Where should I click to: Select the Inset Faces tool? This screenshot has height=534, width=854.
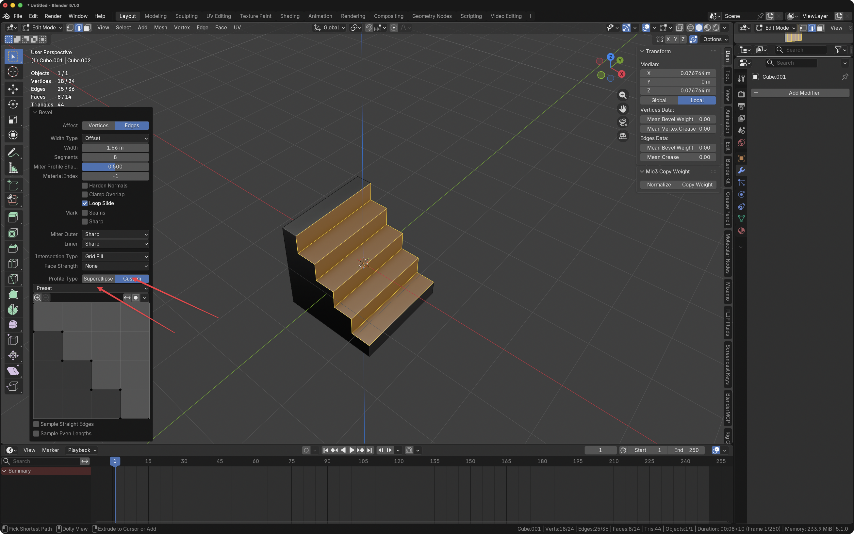point(13,233)
